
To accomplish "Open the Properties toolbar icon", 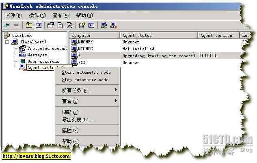I will (x=50, y=25).
